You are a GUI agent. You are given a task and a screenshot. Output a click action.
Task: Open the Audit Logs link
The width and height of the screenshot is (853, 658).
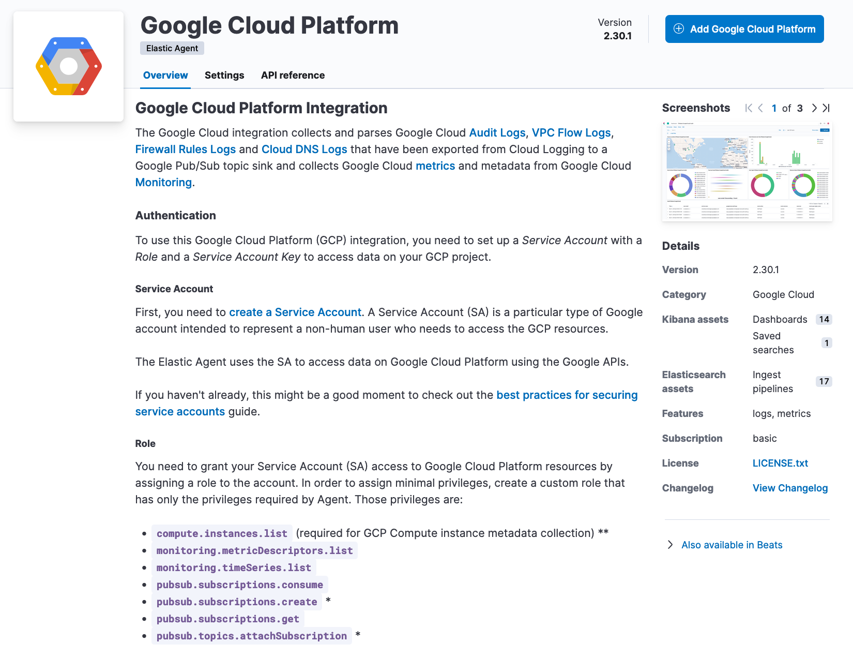(x=497, y=133)
